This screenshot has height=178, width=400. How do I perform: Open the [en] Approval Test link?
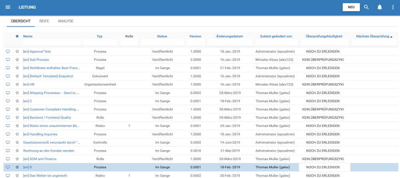[37, 51]
